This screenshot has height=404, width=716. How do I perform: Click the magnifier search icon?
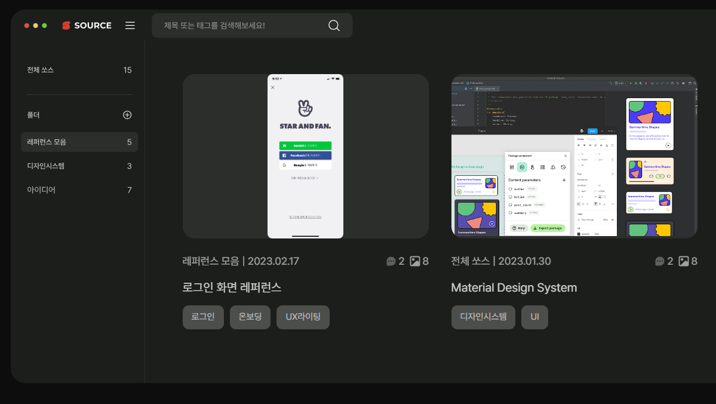pos(334,26)
